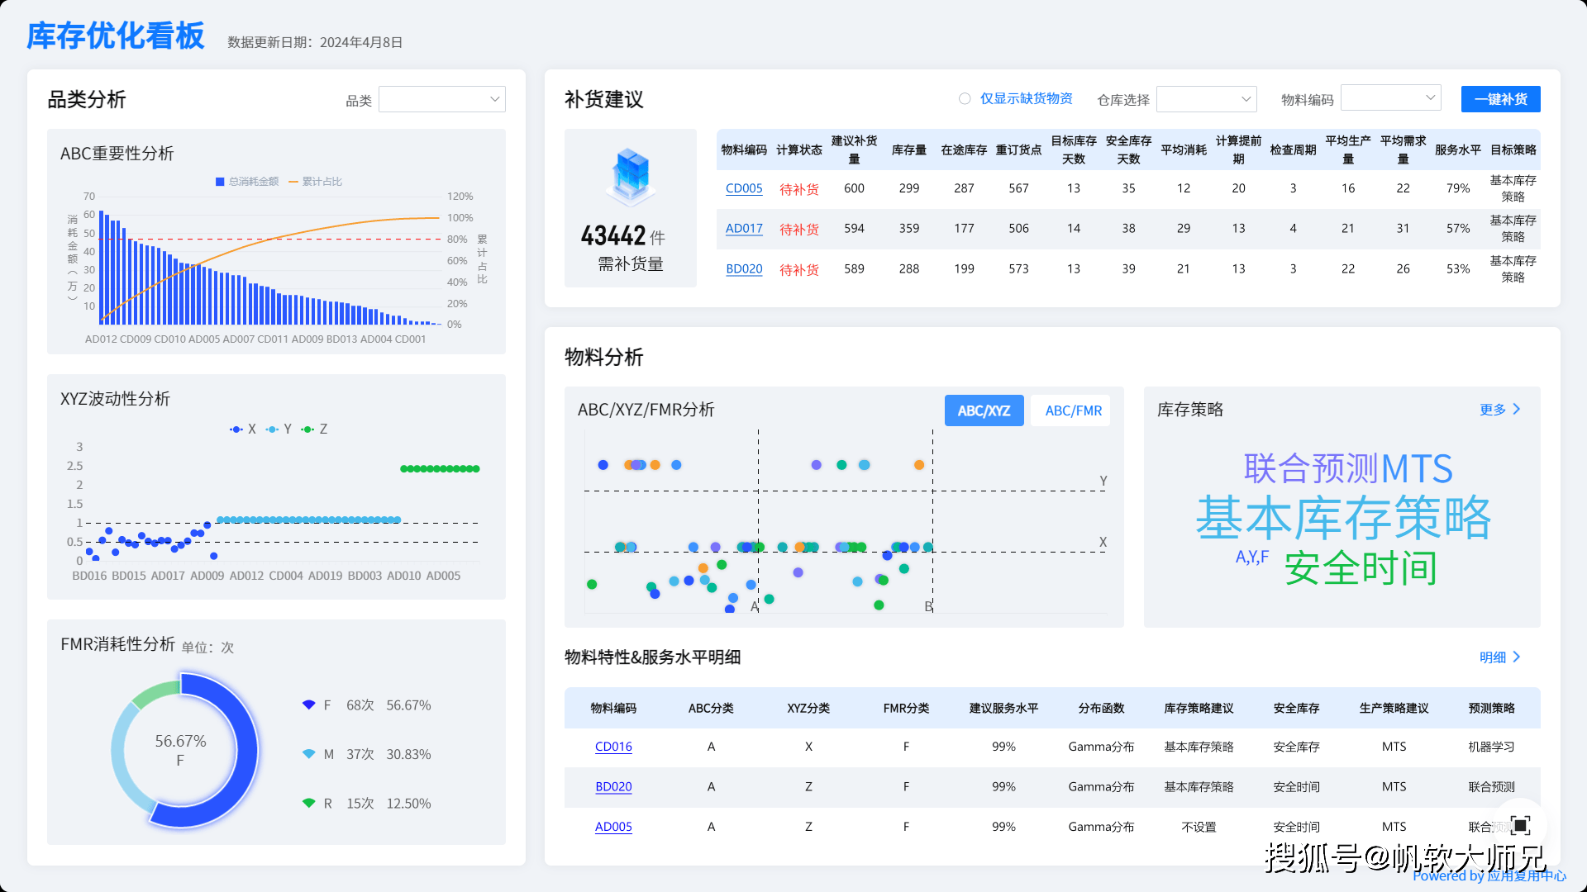Click the chevron arrow next to 明细

(1517, 657)
